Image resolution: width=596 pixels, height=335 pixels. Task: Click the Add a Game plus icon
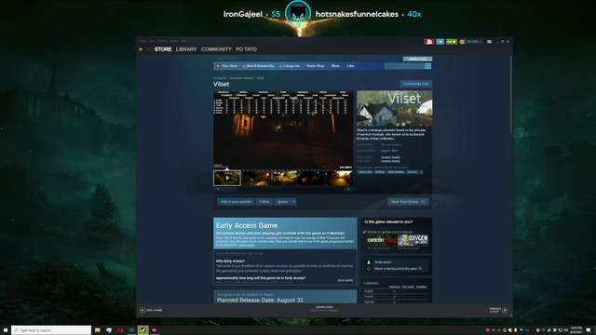(142, 310)
